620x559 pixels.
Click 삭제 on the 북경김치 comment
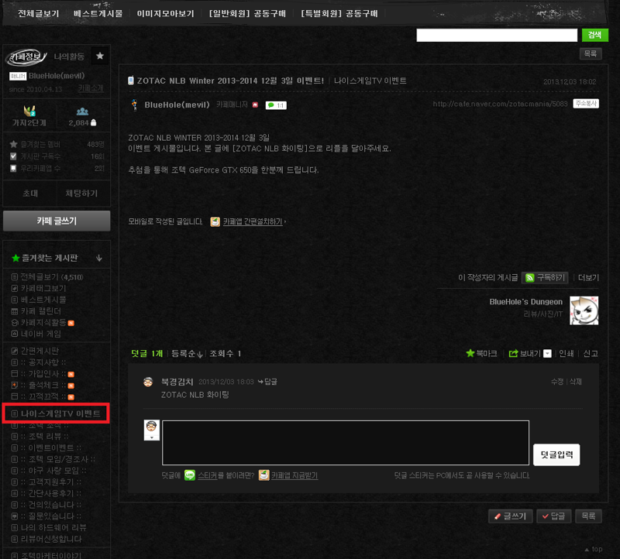click(575, 382)
